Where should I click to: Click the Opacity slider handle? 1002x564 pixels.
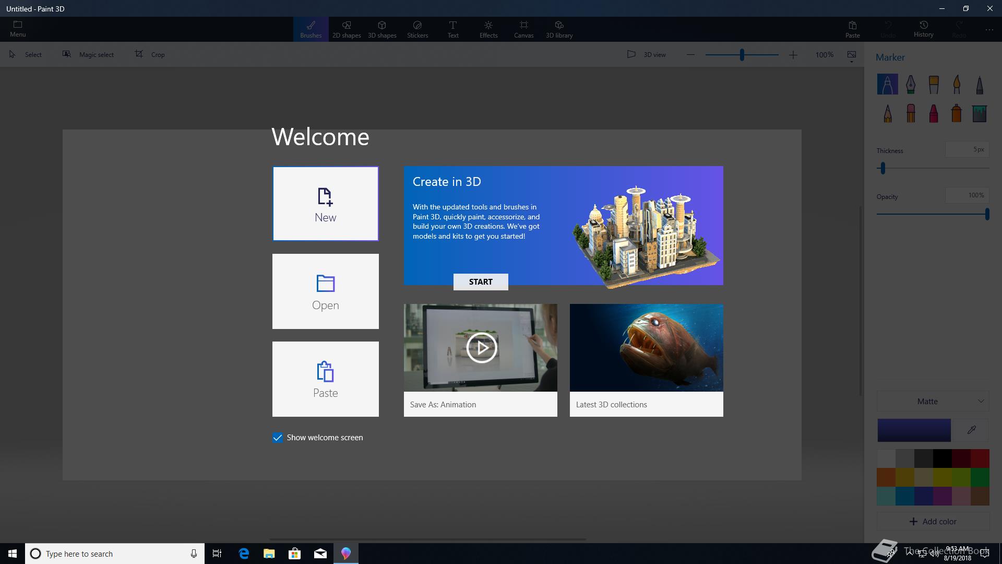pos(987,214)
